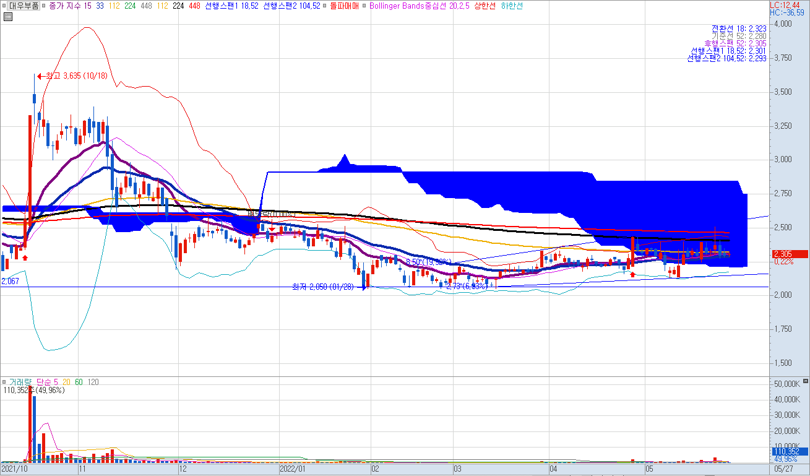Click the 기준선 52: 2,280 legend entry

739,36
